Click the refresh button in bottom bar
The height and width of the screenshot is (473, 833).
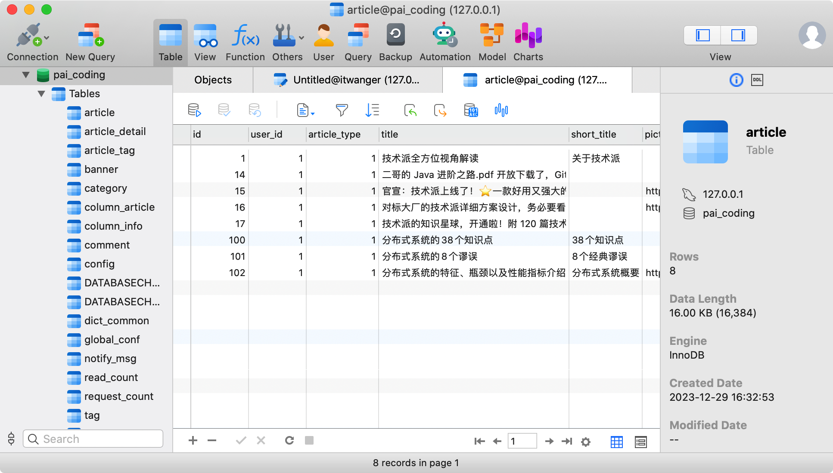click(289, 440)
